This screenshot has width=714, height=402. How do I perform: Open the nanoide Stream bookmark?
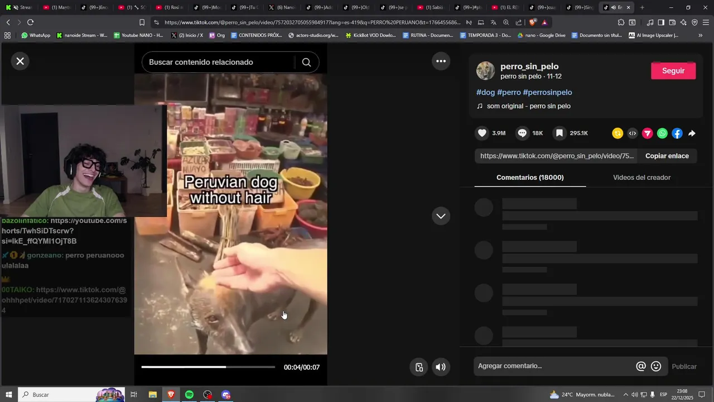tap(82, 35)
